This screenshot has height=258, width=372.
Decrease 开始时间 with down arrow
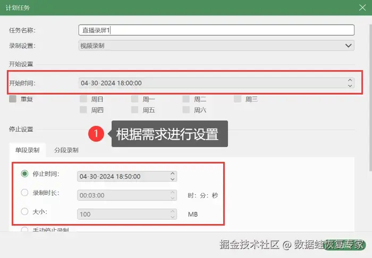(x=350, y=85)
